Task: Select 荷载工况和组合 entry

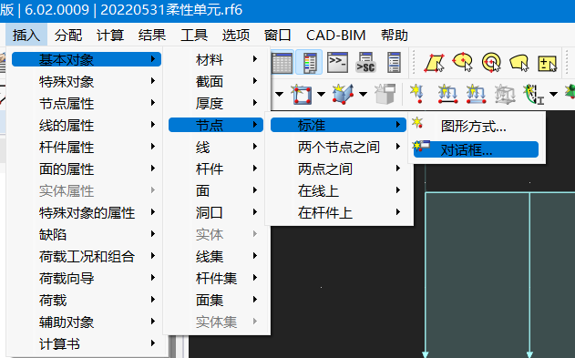Action: coord(87,256)
